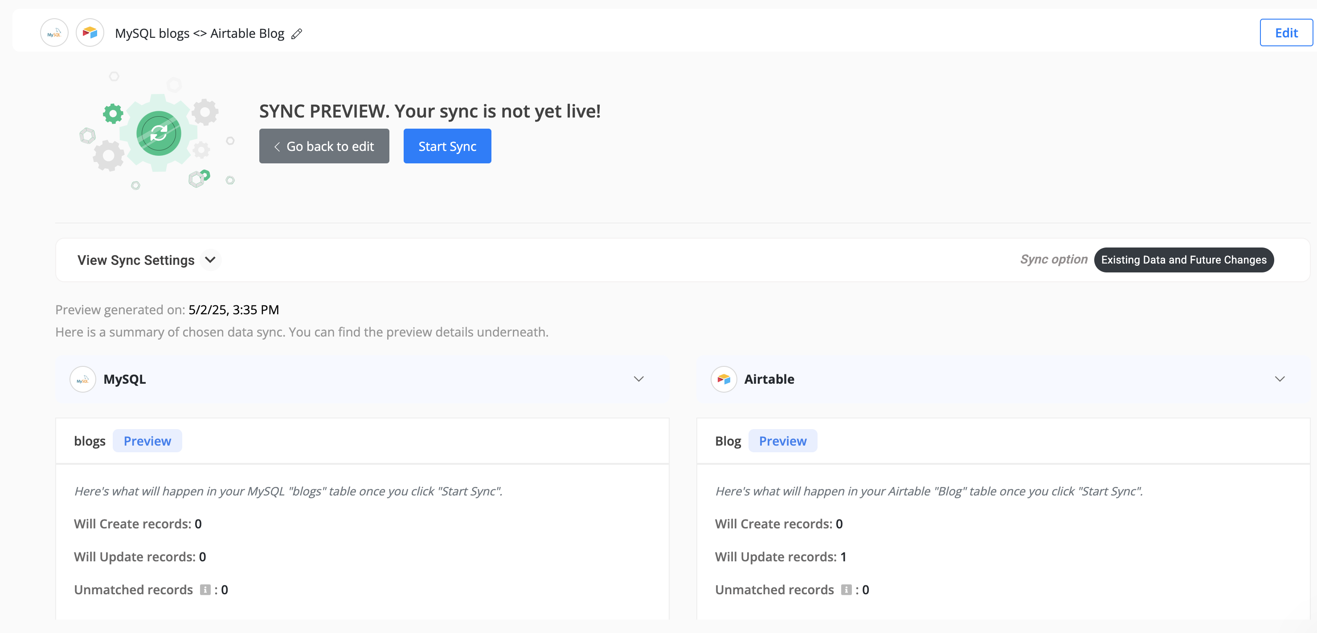Click the Airtable logo icon in header
1317x633 pixels.
pyautogui.click(x=90, y=33)
